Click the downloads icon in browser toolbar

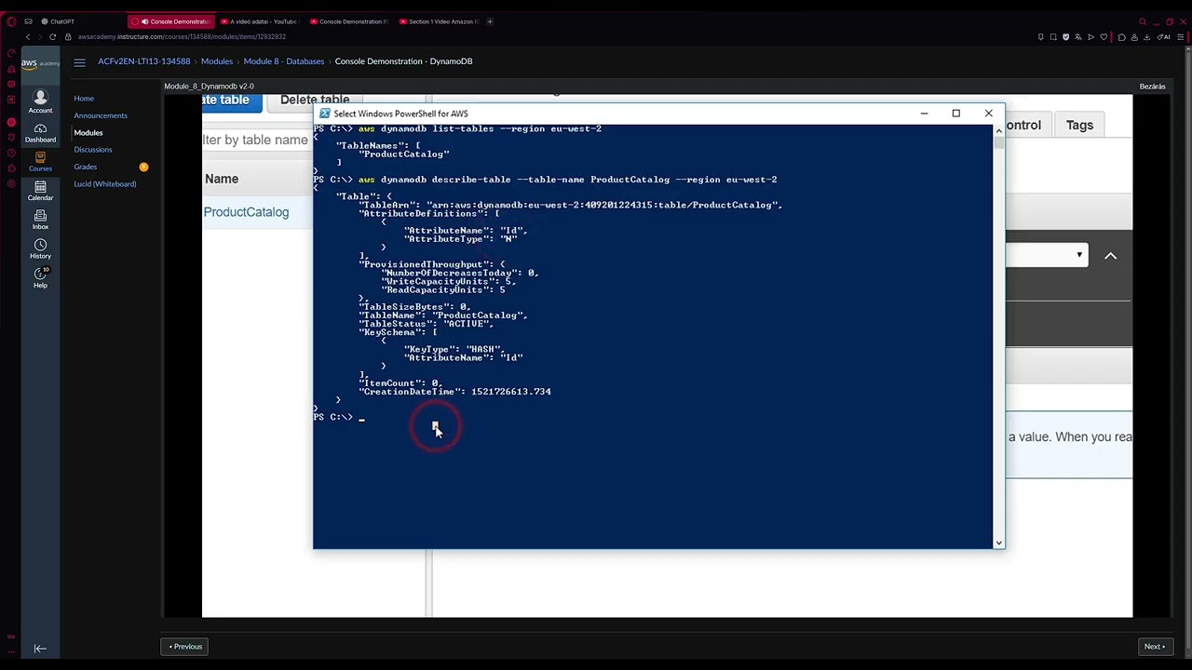1147,37
